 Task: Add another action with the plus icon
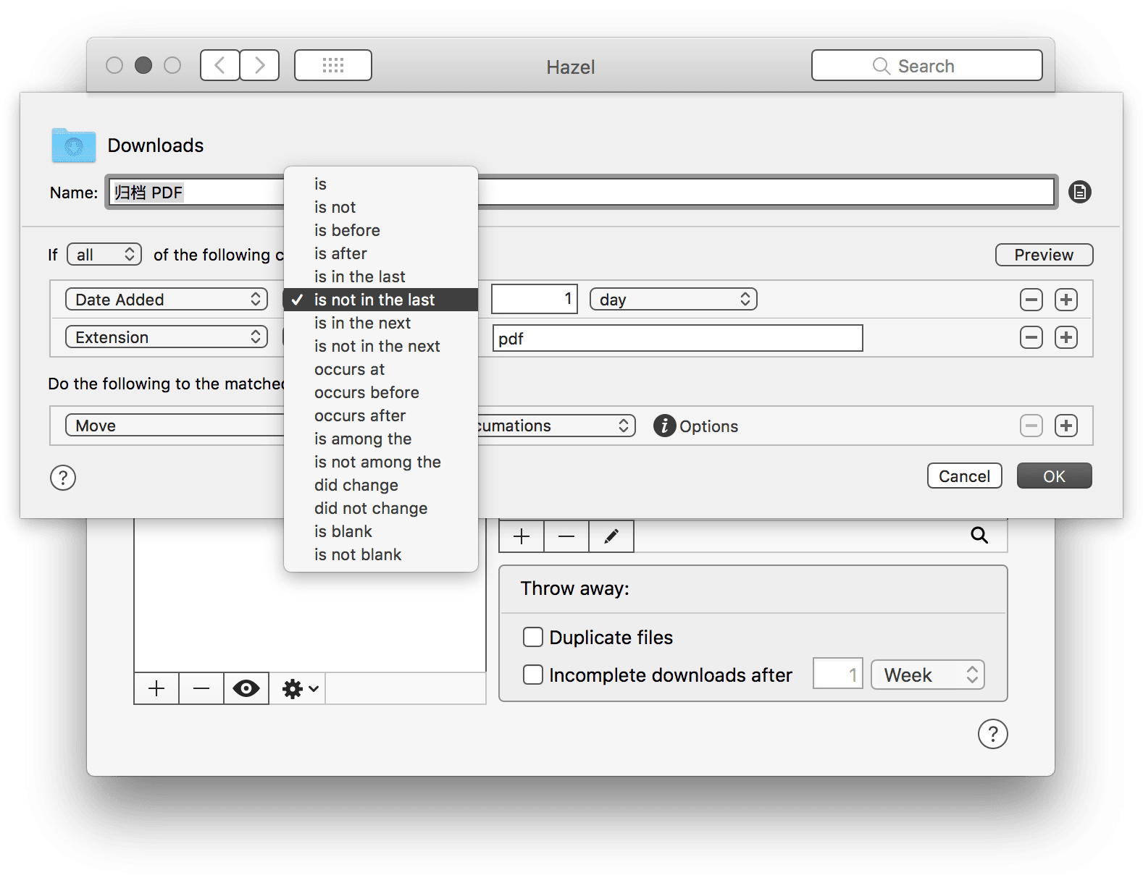point(1065,426)
